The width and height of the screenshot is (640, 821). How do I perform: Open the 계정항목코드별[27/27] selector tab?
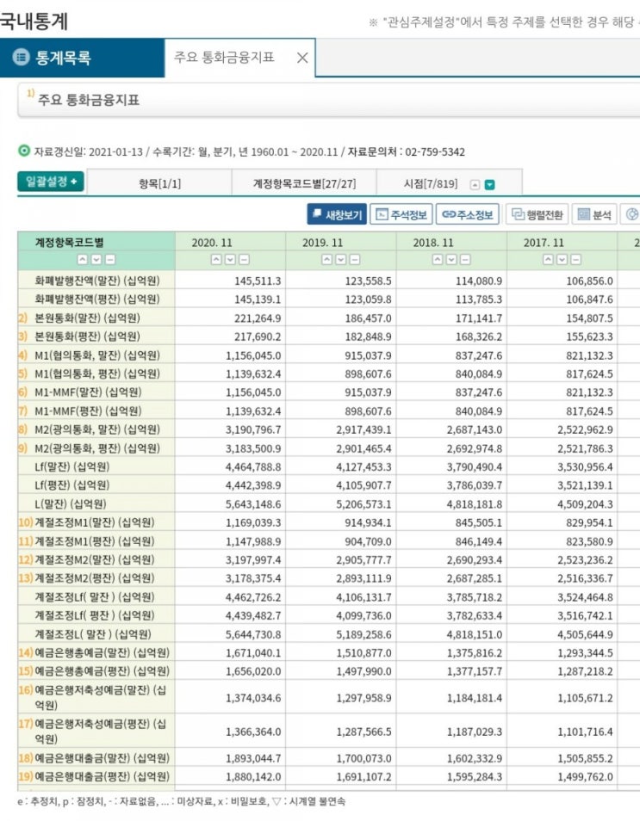304,184
